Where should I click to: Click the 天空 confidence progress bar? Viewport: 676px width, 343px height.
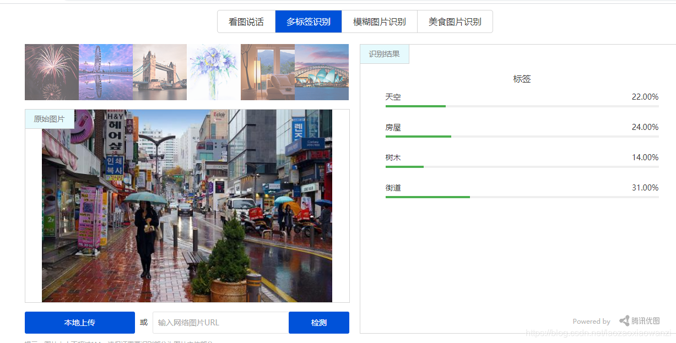click(522, 106)
